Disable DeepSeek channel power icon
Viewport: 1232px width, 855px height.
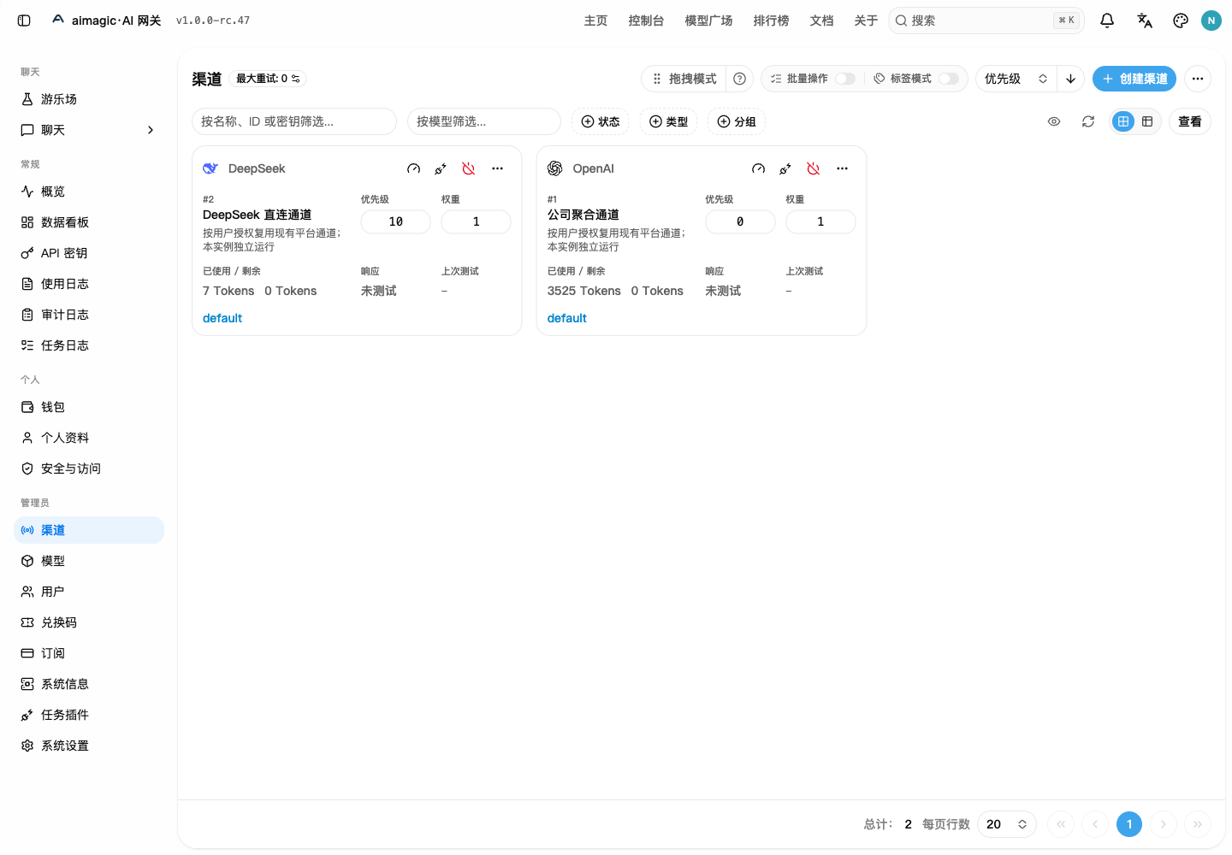[x=469, y=168]
